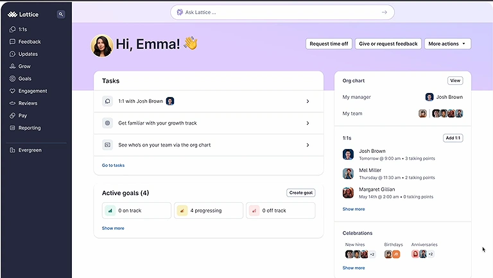Click 'Margaret Gillian' name text
Image resolution: width=493 pixels, height=278 pixels.
pos(377,189)
